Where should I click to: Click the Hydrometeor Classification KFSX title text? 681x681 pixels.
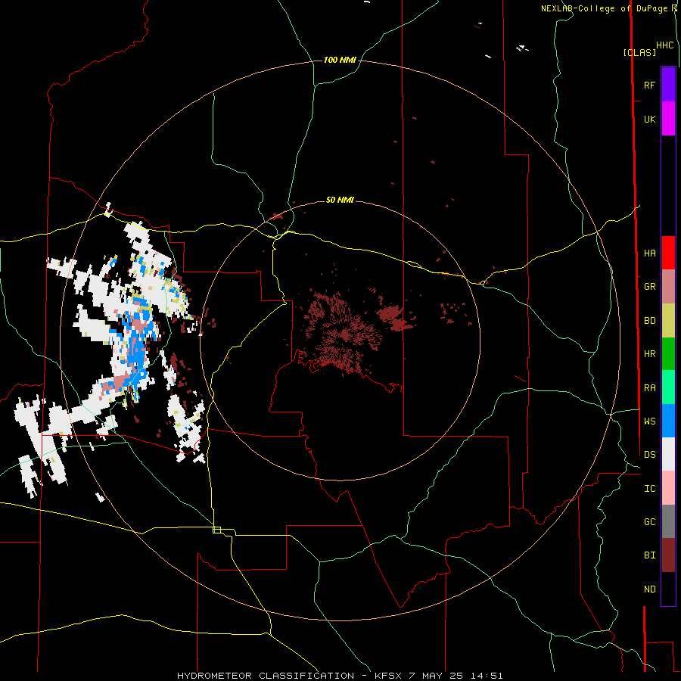coord(340,676)
